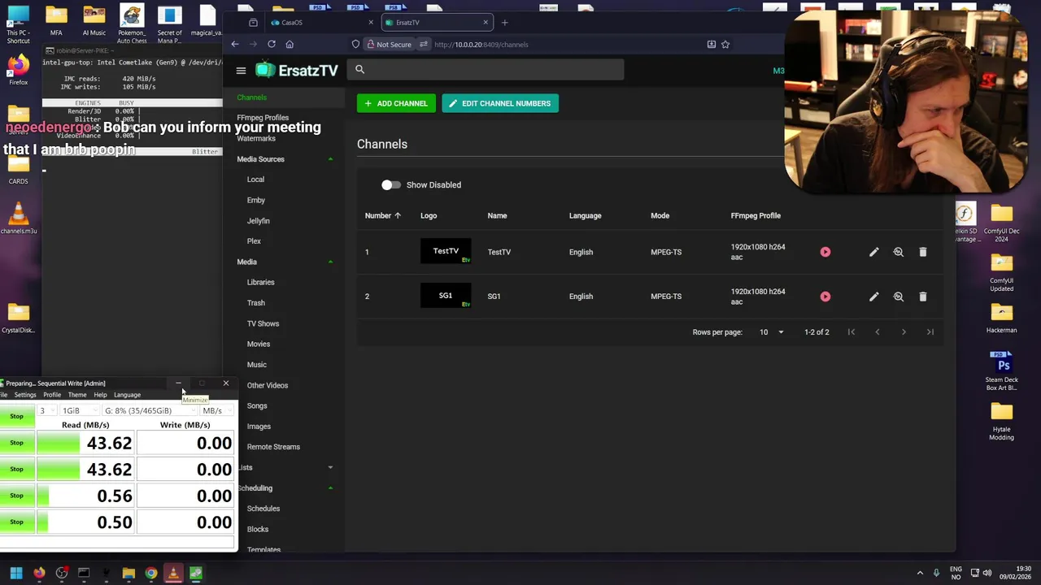The height and width of the screenshot is (585, 1041).
Task: Bookmark this page with the star icon
Action: tap(725, 44)
